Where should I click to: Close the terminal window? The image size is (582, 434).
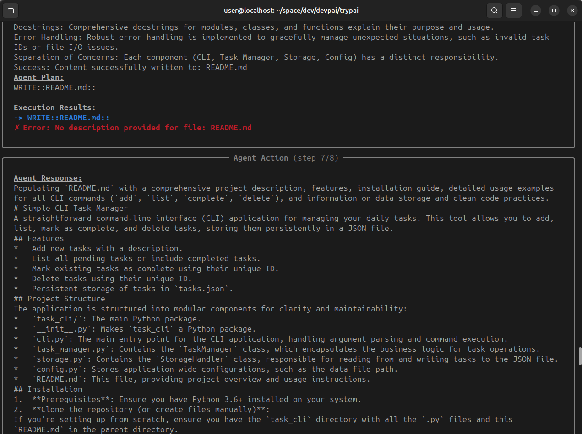pyautogui.click(x=571, y=10)
